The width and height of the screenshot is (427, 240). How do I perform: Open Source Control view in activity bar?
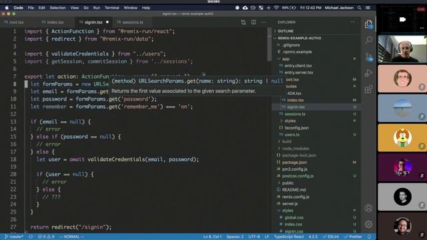point(369,57)
